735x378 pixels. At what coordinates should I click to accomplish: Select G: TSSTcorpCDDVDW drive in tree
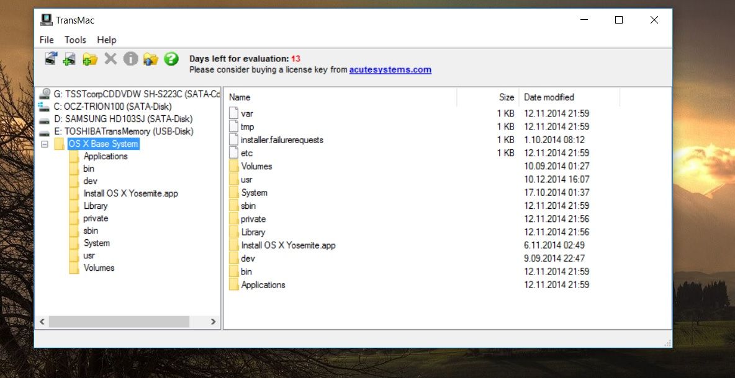click(137, 94)
